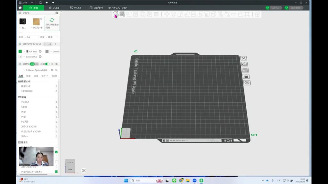Click the Arrange all objects toolbar icon
328x184 pixels.
pos(135,14)
